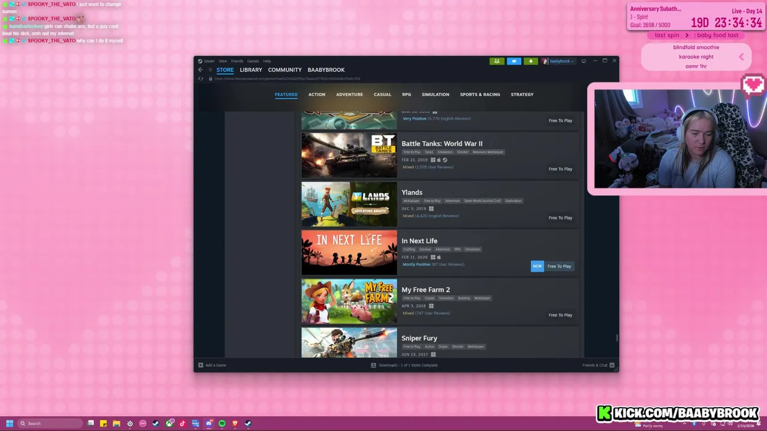Viewport: 767px width, 431px height.
Task: Open the Windows Start menu
Action: pos(9,424)
